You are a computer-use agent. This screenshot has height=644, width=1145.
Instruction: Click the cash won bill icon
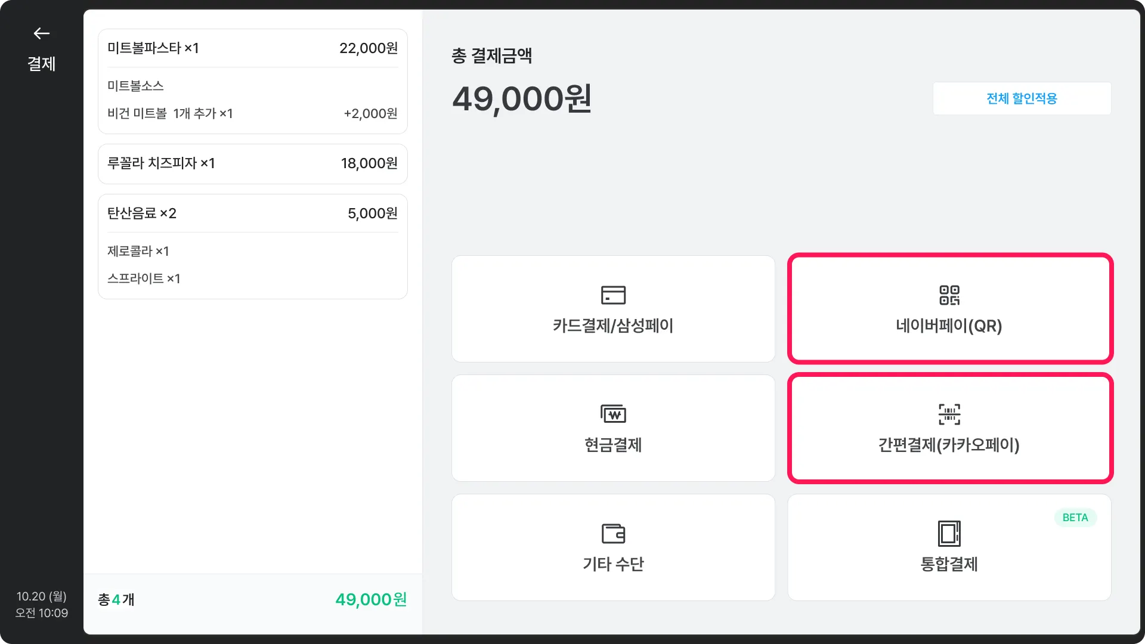point(613,413)
